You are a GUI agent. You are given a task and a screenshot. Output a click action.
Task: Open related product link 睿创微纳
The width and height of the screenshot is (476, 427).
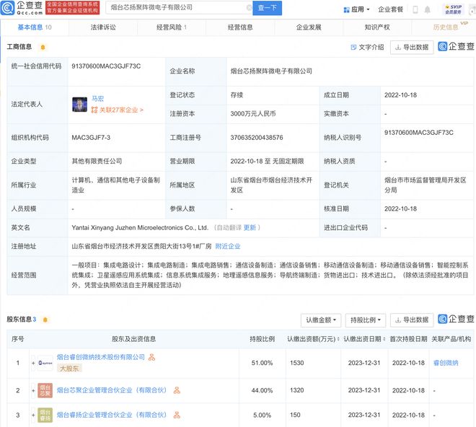[446, 363]
